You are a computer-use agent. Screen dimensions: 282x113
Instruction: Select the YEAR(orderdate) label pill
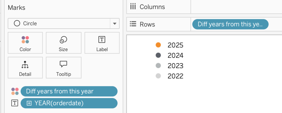coord(69,103)
